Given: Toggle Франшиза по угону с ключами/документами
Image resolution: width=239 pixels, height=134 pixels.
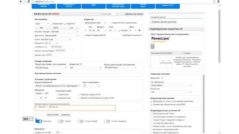Looking at the screenshot, I should pos(152,102).
